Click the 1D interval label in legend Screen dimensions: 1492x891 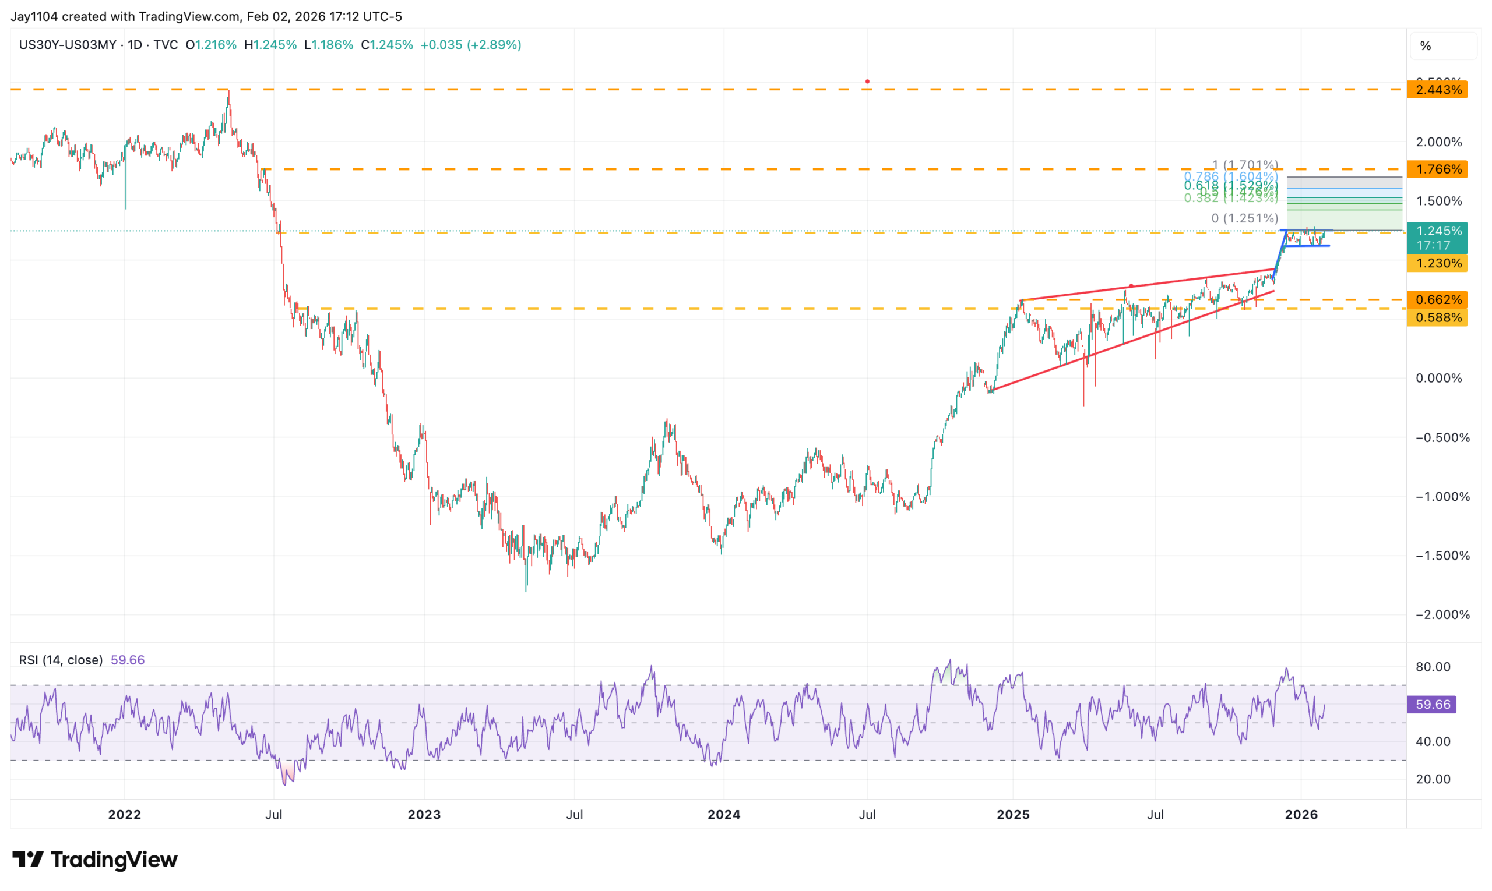tap(135, 45)
